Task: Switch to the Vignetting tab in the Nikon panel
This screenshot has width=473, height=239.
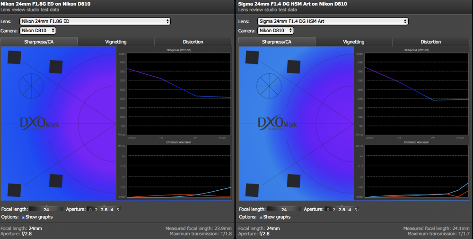Action: point(116,42)
